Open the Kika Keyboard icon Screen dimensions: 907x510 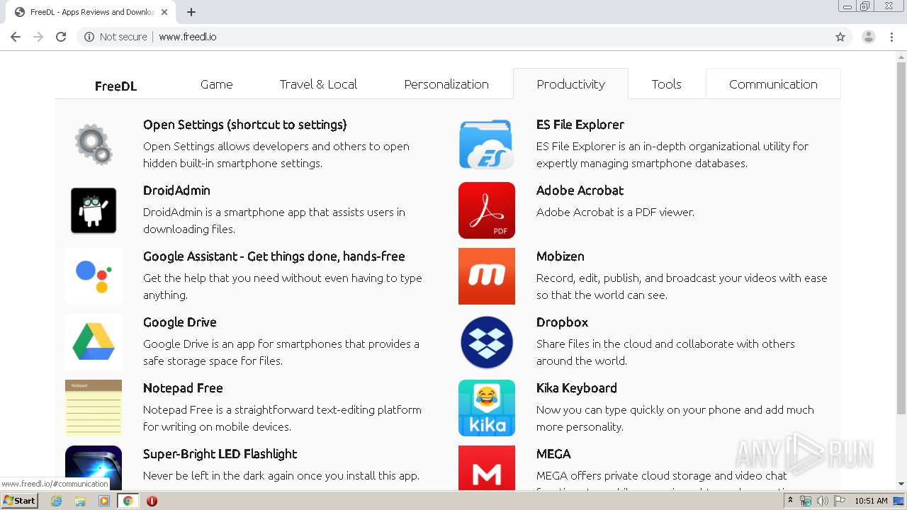(x=487, y=408)
